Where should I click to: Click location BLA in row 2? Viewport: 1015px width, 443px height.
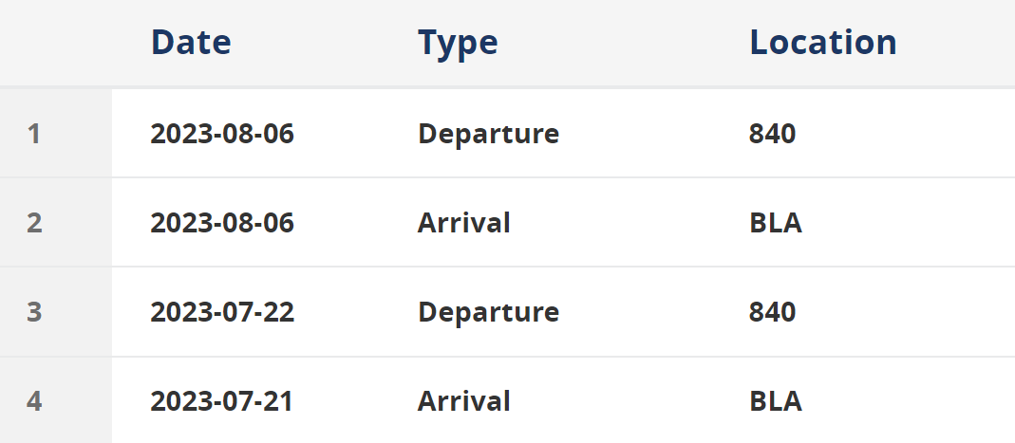coord(776,223)
